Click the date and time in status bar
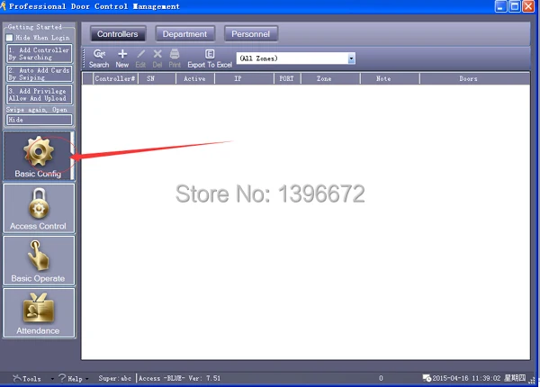This screenshot has width=540, height=387. (479, 378)
